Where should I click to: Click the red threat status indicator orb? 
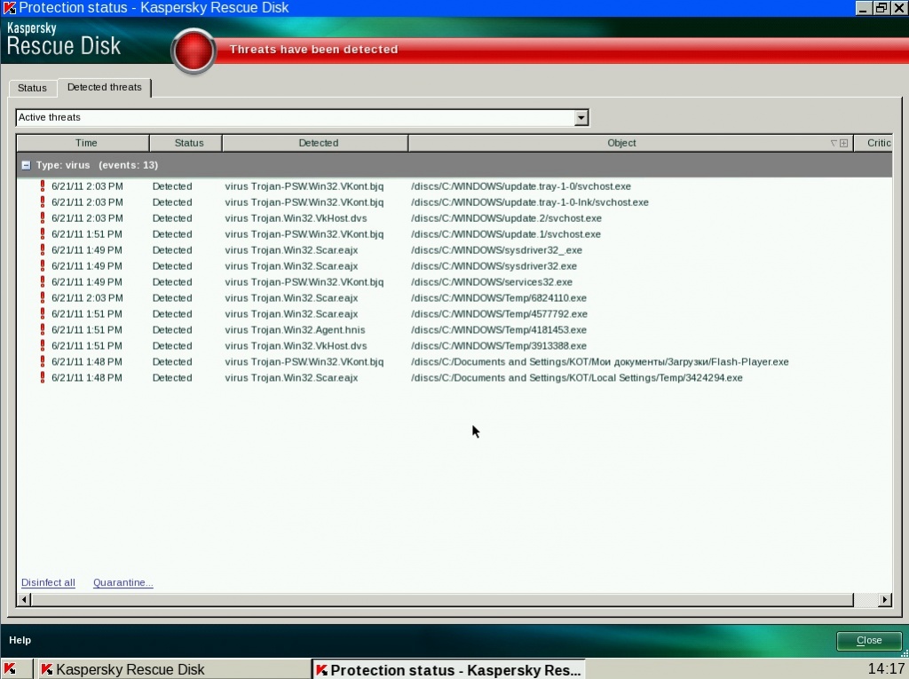click(x=193, y=51)
